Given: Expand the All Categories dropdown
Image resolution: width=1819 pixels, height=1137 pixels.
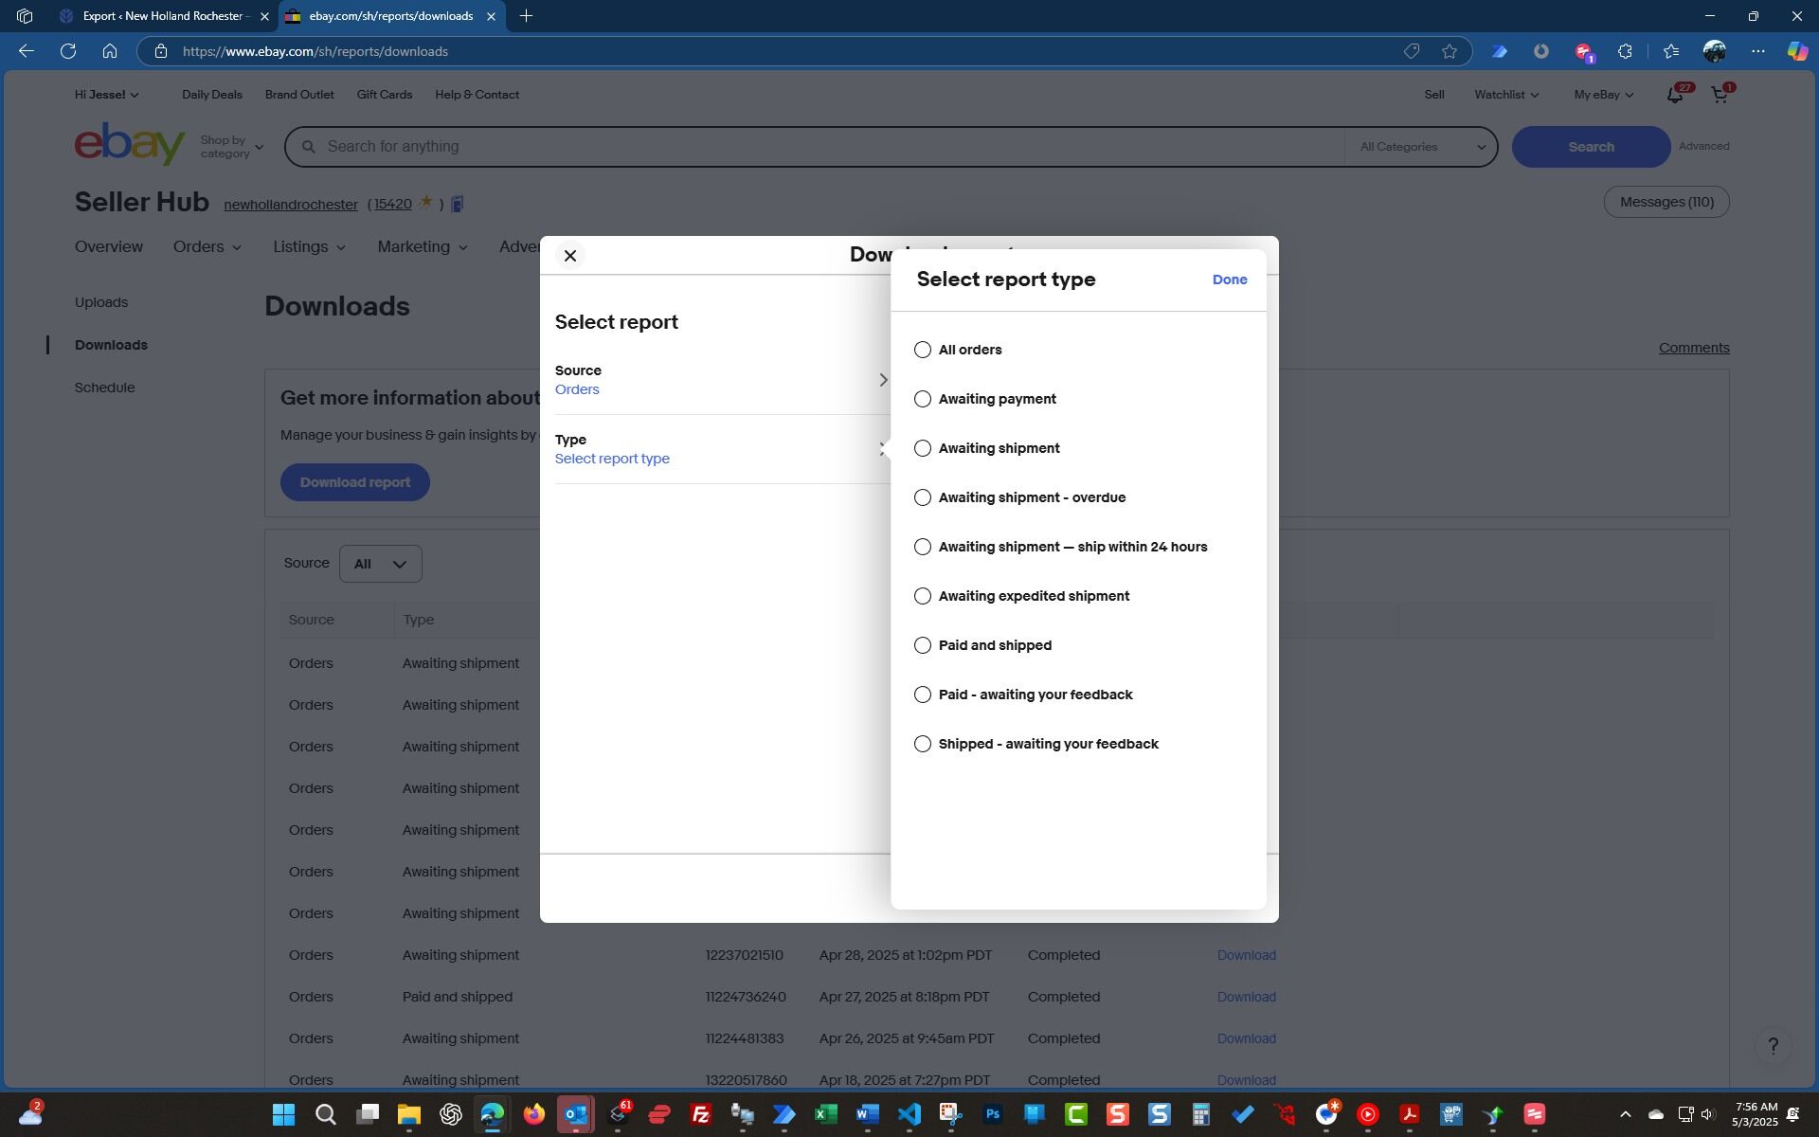Looking at the screenshot, I should pyautogui.click(x=1421, y=147).
